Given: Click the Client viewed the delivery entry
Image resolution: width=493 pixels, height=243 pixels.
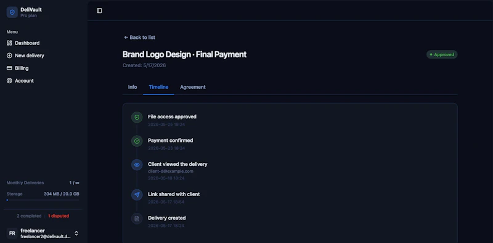Looking at the screenshot, I should (177, 164).
